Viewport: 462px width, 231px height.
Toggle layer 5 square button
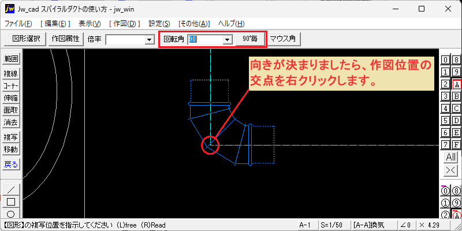[445, 121]
